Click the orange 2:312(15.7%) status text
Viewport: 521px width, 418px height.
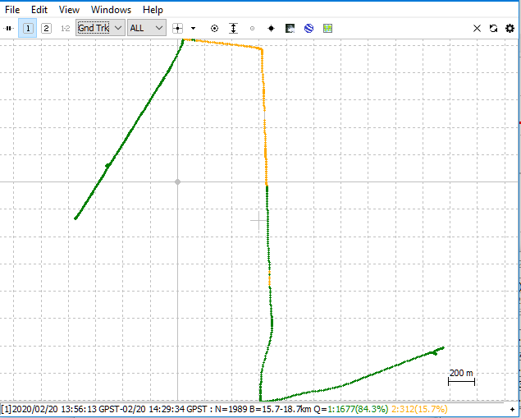pyautogui.click(x=419, y=409)
